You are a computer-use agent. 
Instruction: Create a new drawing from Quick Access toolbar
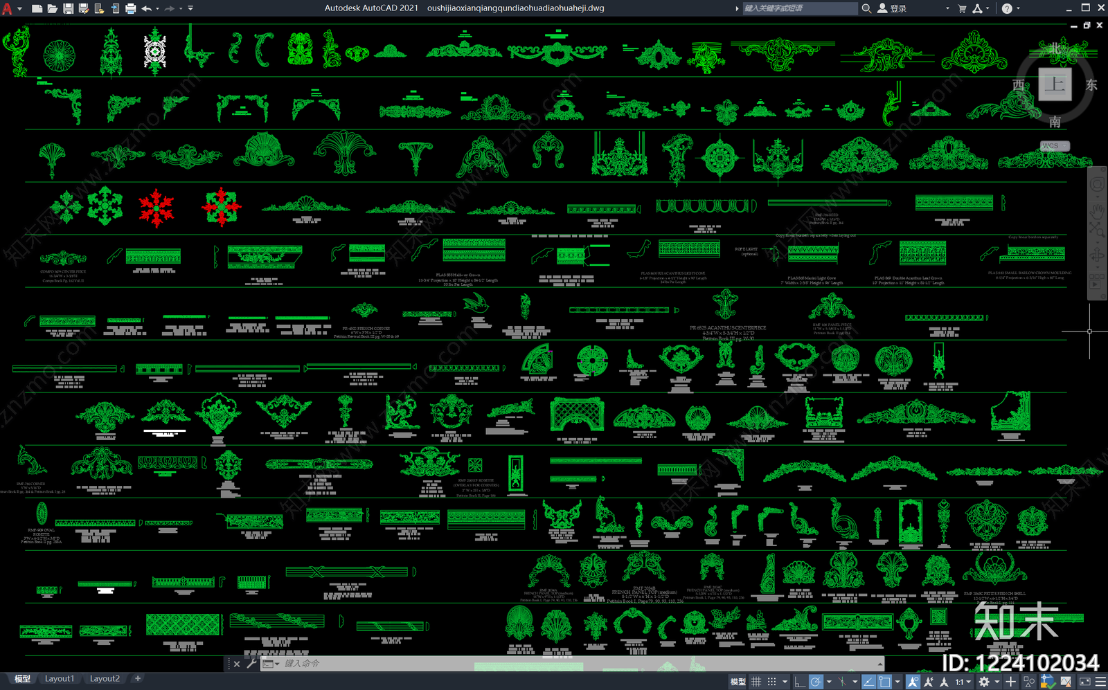pos(37,8)
